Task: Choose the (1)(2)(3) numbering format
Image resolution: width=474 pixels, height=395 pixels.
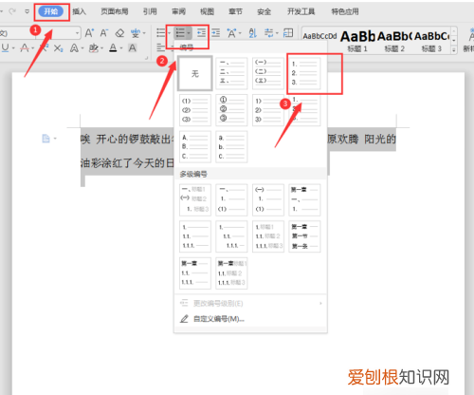Action: 195,110
